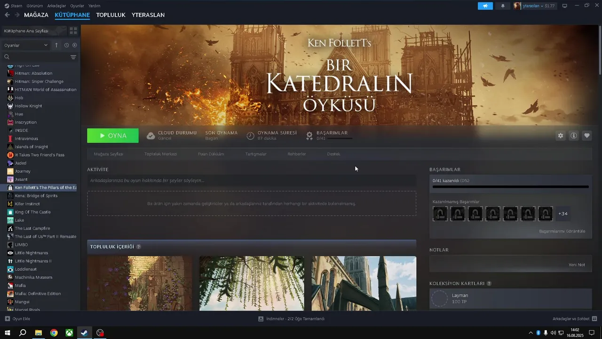Open the friends chat icon

[x=594, y=319]
